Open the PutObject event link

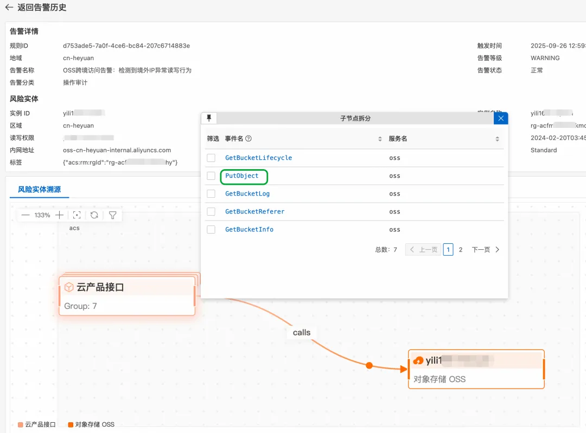coord(242,176)
